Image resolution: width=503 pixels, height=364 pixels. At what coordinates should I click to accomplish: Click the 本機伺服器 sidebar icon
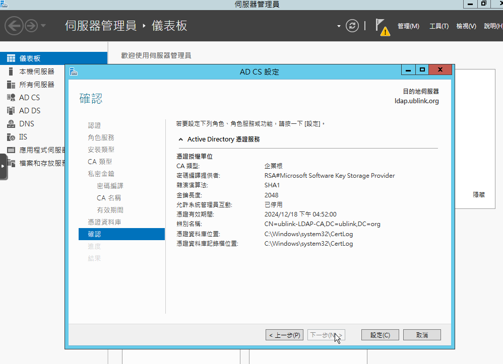(x=11, y=71)
